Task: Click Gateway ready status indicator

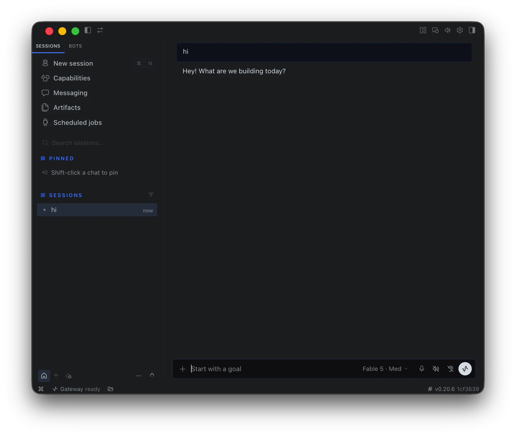Action: [76, 389]
